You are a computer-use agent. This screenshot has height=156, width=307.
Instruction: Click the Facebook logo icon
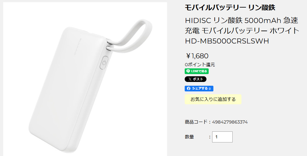tap(188, 89)
